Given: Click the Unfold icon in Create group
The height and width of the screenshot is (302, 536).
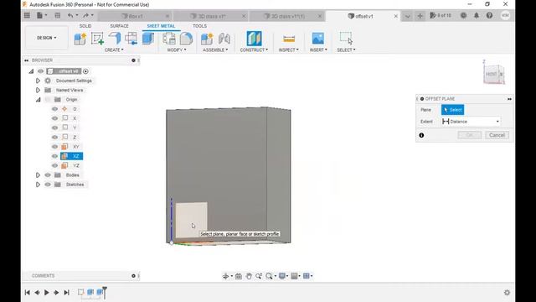Looking at the screenshot, I should 131,39.
